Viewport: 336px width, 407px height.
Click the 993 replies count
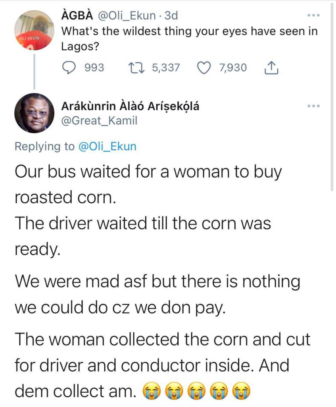[95, 68]
